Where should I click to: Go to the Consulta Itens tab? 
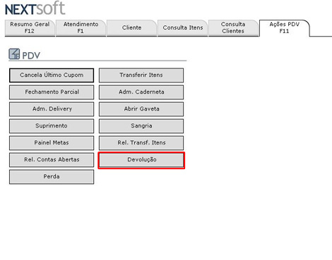click(183, 27)
